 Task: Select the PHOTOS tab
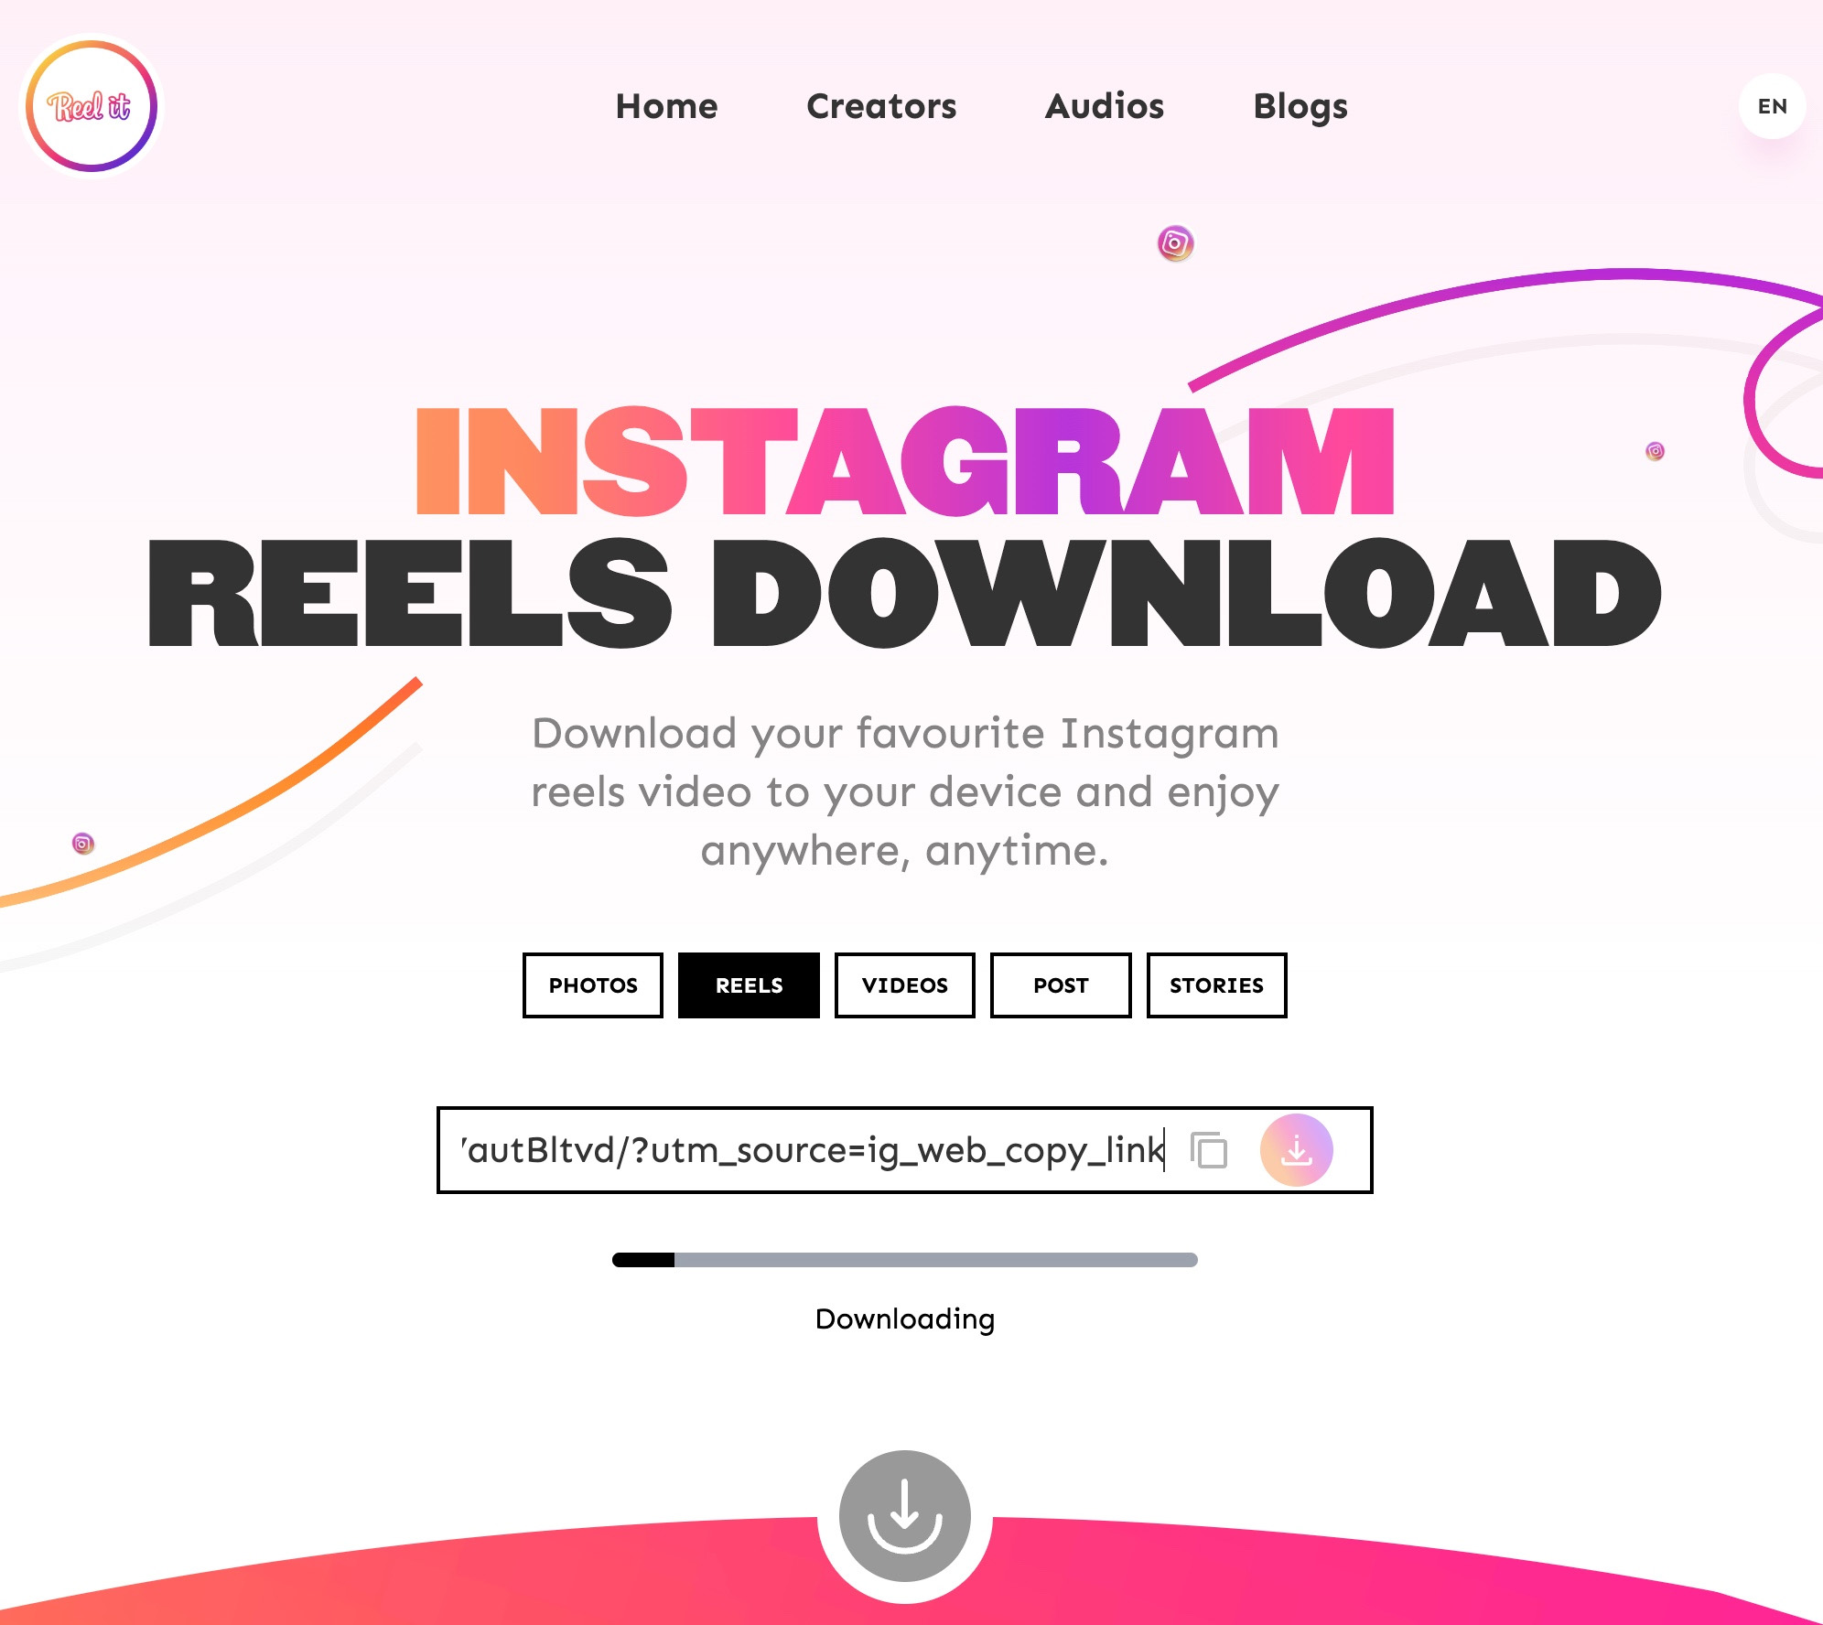[591, 985]
